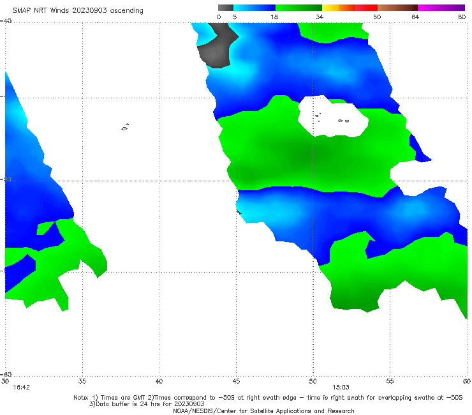The height and width of the screenshot is (415, 472).
Task: Click the white island gap inside green area
Action: click(x=332, y=117)
